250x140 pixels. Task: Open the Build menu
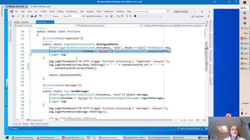52,11
